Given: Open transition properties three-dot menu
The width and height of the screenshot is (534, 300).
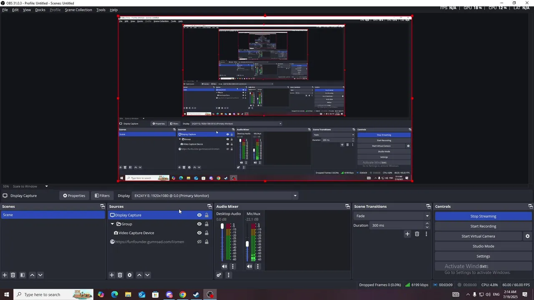Looking at the screenshot, I should 426,234.
